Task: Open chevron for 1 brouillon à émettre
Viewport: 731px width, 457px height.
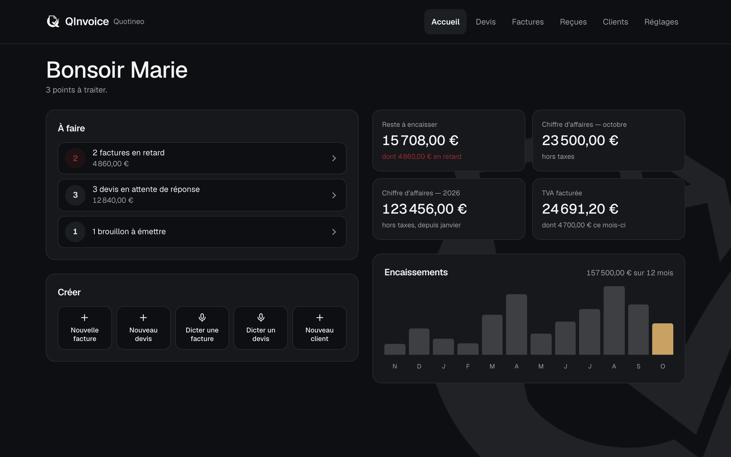Action: click(334, 232)
